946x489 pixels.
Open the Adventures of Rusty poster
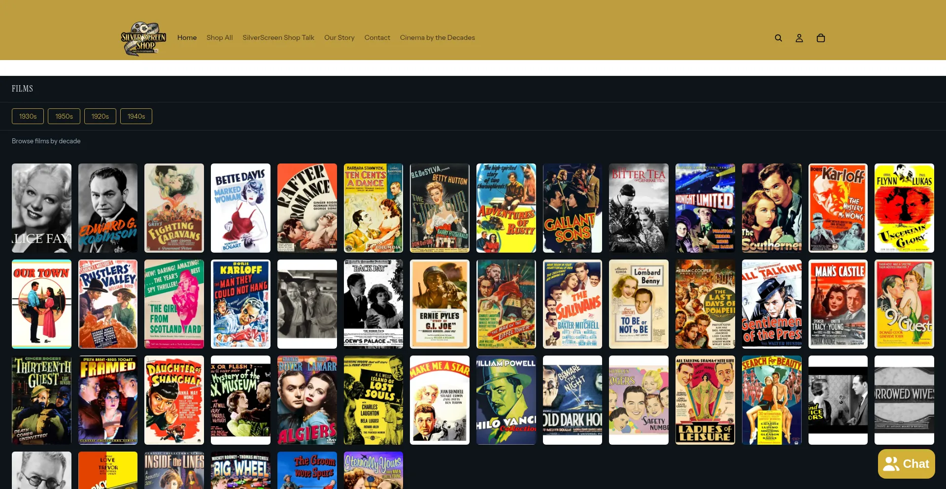[x=506, y=208]
